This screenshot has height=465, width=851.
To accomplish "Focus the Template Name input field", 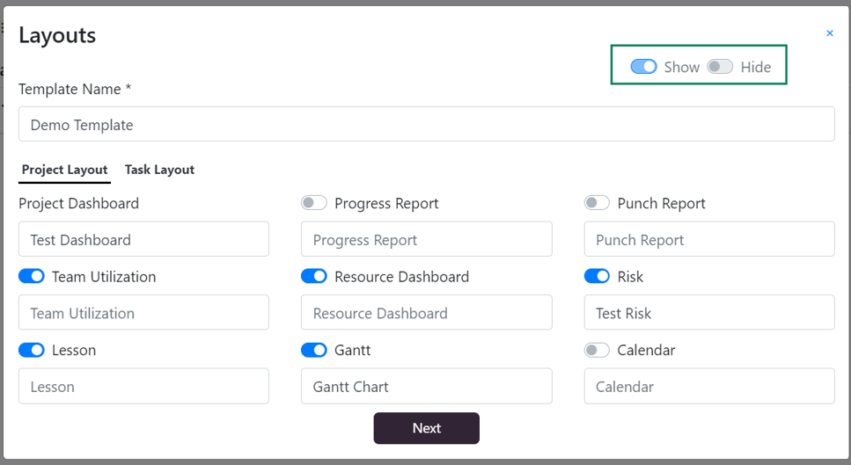I will tap(427, 124).
